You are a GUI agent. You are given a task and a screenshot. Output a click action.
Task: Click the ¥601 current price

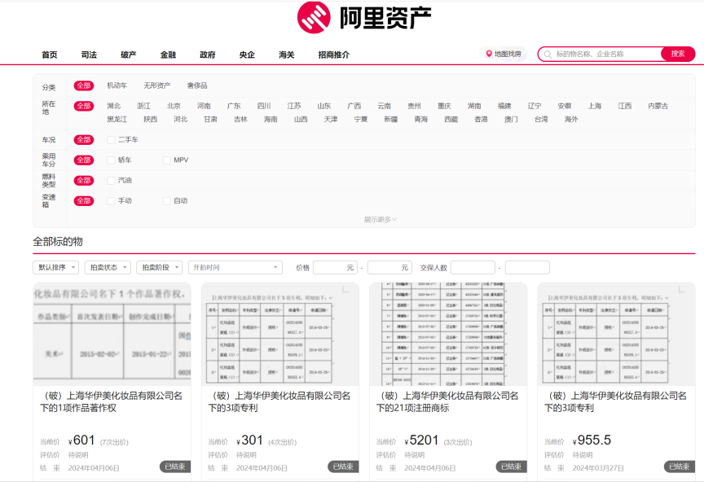pos(81,440)
